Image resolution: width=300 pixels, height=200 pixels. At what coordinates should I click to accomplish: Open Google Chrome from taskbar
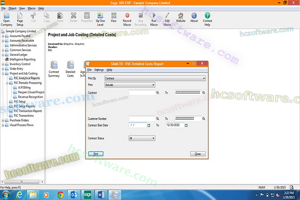pos(60,195)
